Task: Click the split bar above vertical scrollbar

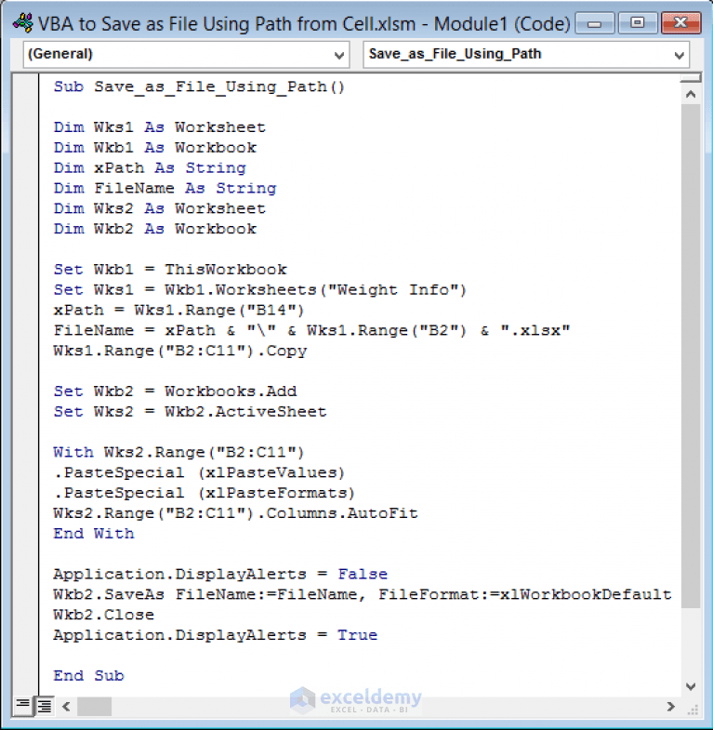Action: tap(691, 78)
